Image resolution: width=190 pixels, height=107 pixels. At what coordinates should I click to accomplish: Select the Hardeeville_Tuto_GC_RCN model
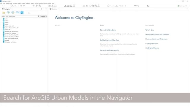11,35
